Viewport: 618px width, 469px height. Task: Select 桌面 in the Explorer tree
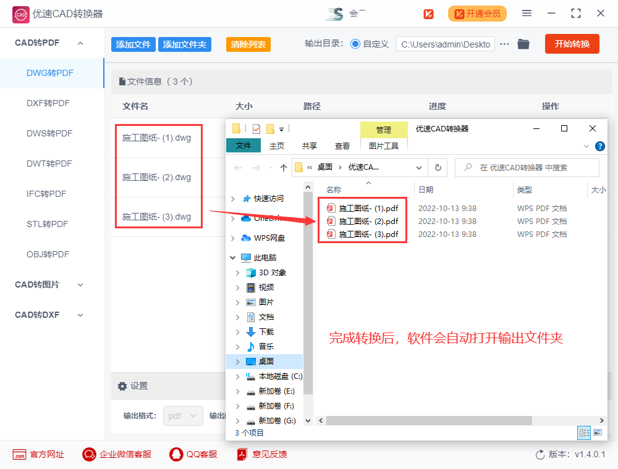coord(265,362)
